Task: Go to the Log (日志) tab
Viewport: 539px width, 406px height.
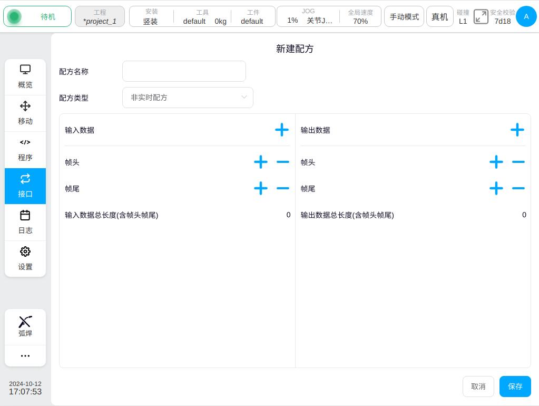Action: (25, 223)
